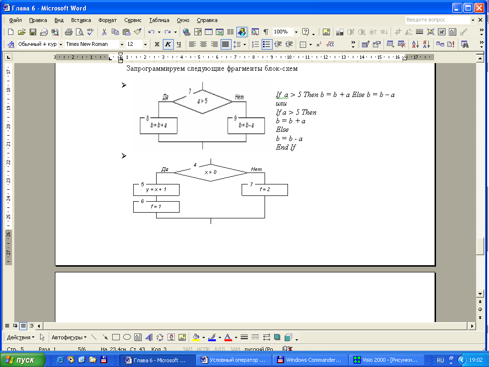Toggle superscript x² formatting
The image size is (489, 367).
pos(319,44)
